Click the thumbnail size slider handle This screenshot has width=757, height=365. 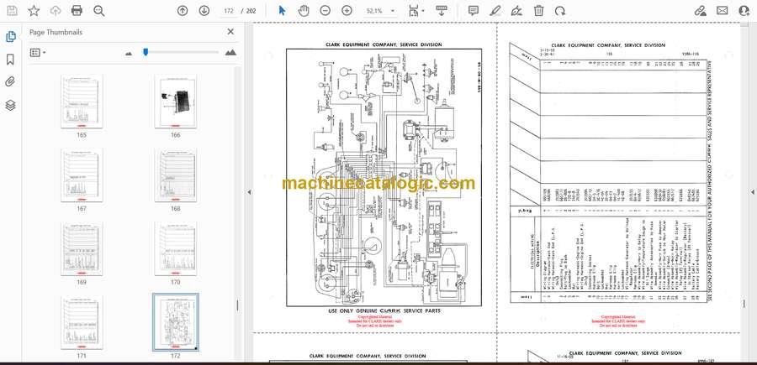click(146, 52)
